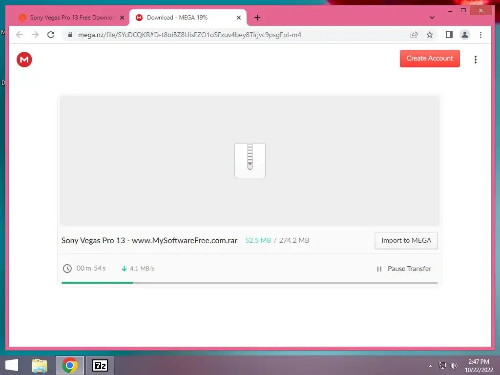Go forward in browser history
The height and width of the screenshot is (375, 500).
(35, 35)
